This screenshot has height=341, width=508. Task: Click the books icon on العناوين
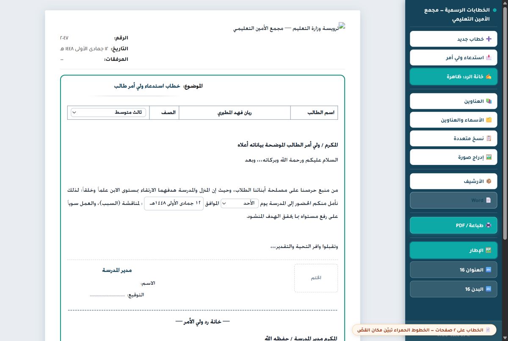click(x=489, y=101)
